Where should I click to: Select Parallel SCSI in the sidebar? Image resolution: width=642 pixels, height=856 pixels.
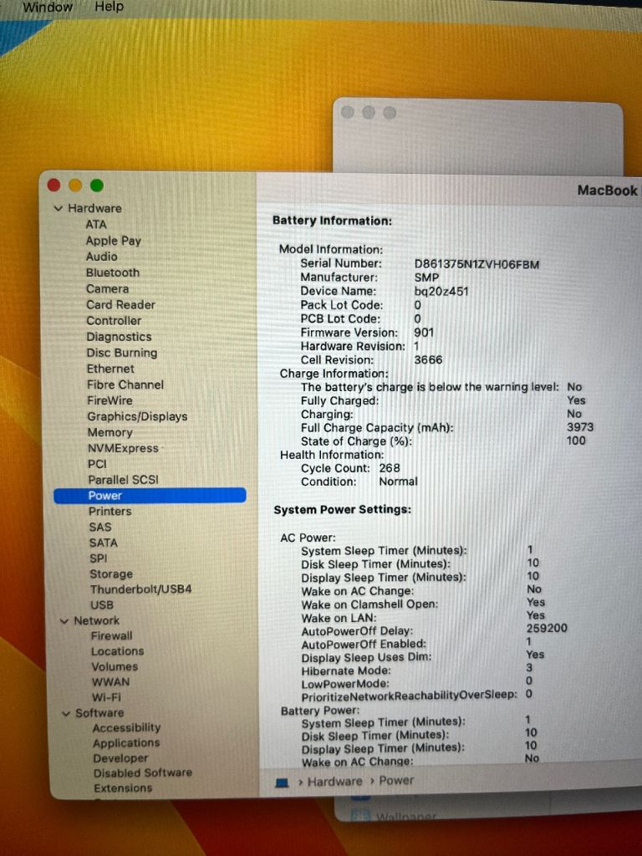coord(124,480)
